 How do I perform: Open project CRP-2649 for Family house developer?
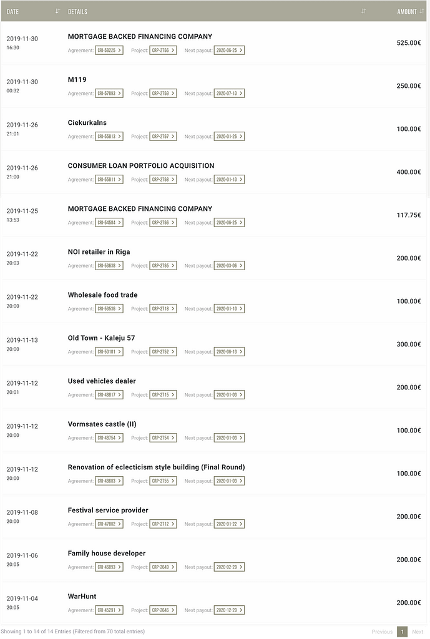coord(163,567)
